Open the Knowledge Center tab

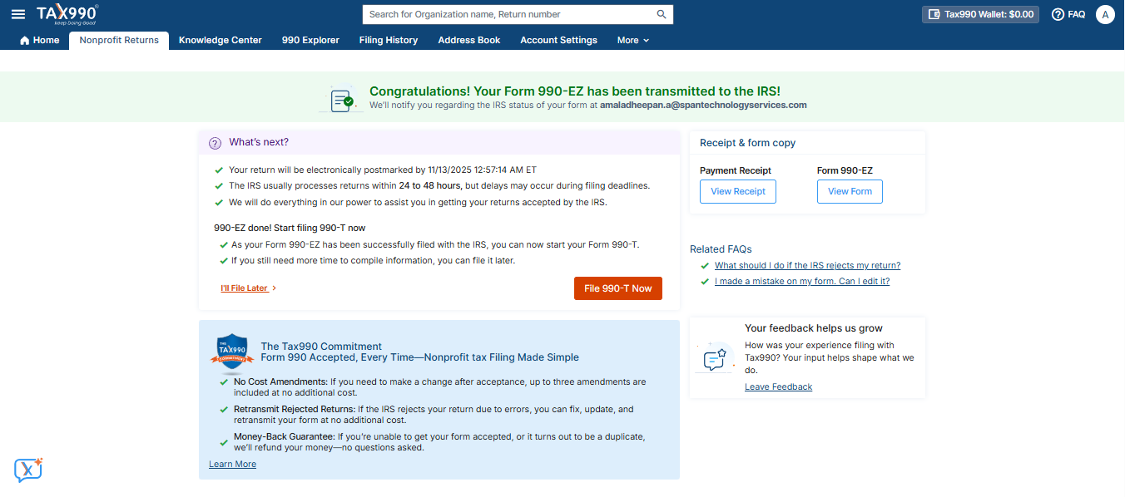tap(220, 40)
